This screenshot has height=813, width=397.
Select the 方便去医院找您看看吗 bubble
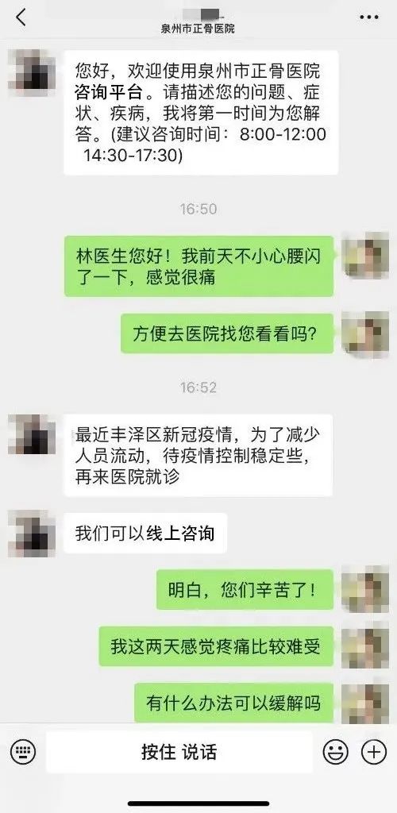(228, 334)
